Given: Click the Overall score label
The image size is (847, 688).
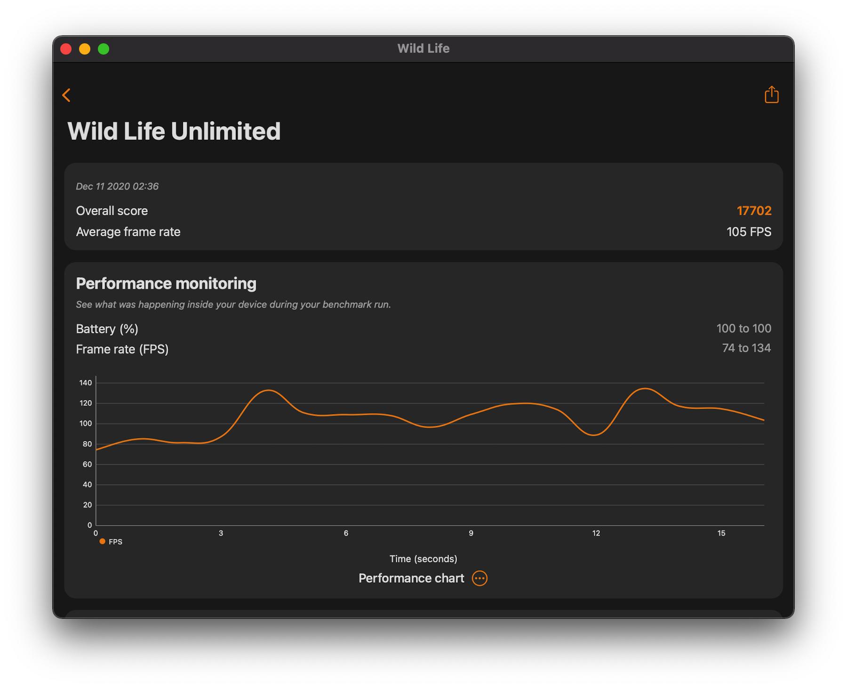Looking at the screenshot, I should coord(112,211).
